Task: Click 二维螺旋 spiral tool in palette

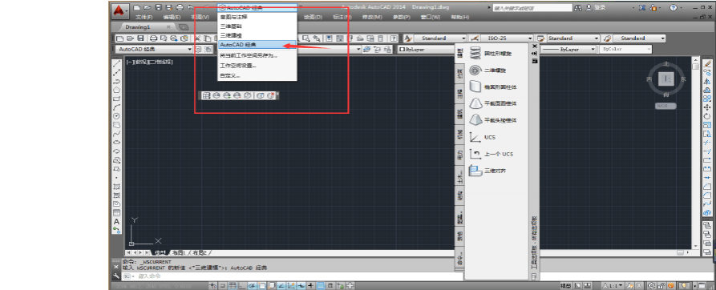Action: [x=488, y=70]
